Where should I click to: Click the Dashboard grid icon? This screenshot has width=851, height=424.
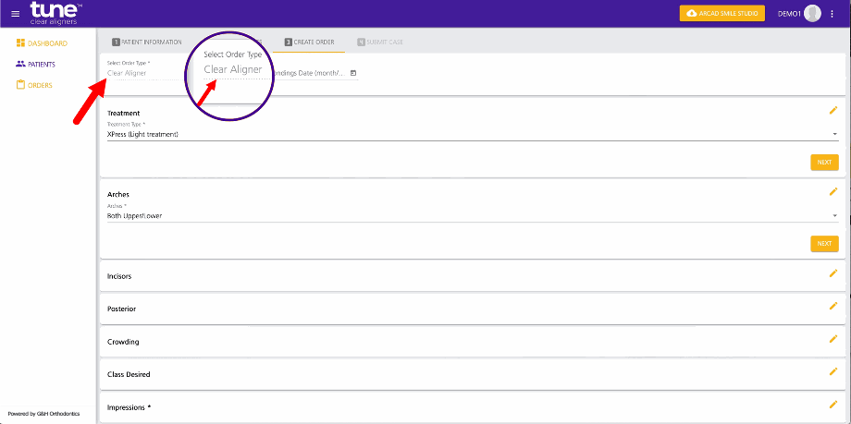20,42
